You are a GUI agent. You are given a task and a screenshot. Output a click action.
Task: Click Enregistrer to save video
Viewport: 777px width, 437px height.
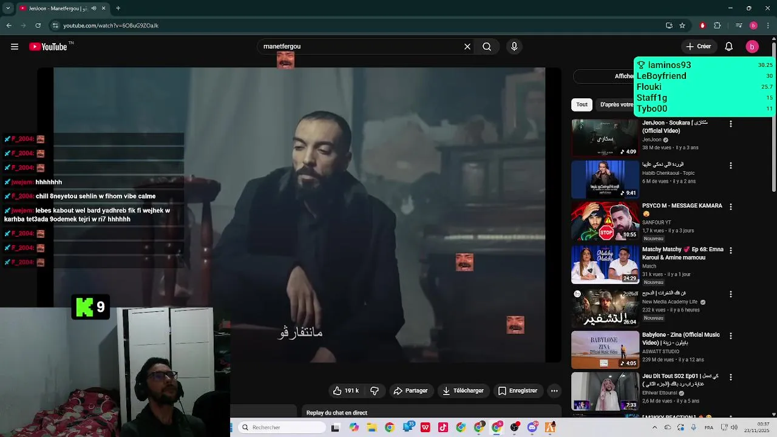click(x=518, y=391)
